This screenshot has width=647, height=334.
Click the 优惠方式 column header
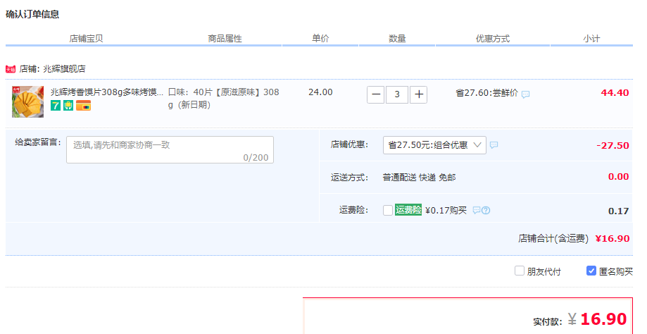tap(493, 38)
